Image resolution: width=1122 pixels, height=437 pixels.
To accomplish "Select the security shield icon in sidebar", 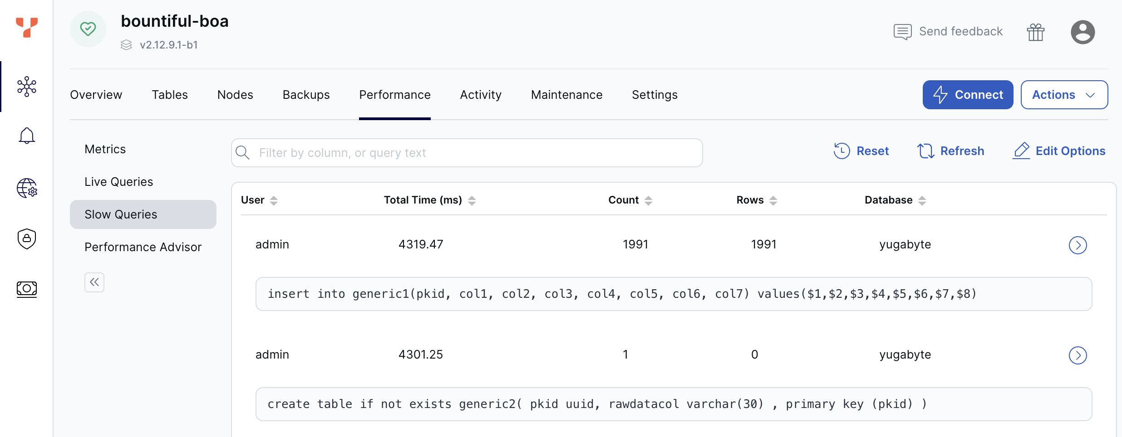I will tap(27, 239).
